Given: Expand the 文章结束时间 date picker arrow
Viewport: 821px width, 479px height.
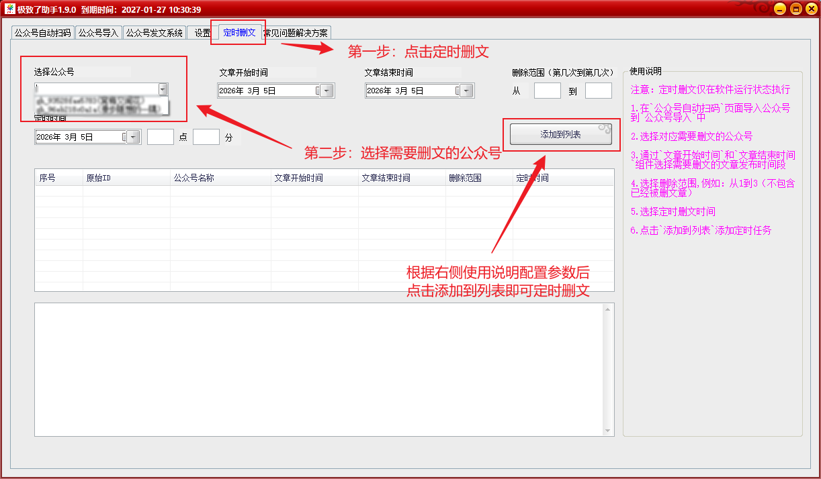Looking at the screenshot, I should click(467, 91).
